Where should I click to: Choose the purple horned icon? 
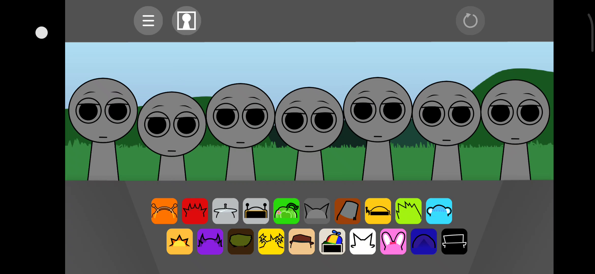point(210,242)
